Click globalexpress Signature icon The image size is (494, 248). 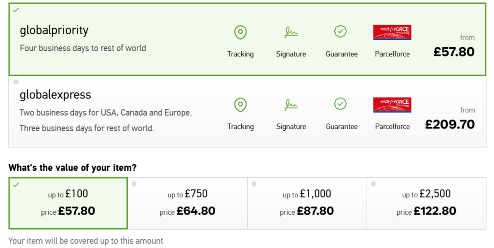point(291,105)
